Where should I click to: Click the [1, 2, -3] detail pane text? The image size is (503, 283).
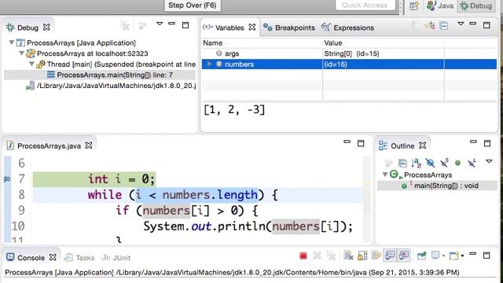[x=234, y=110]
